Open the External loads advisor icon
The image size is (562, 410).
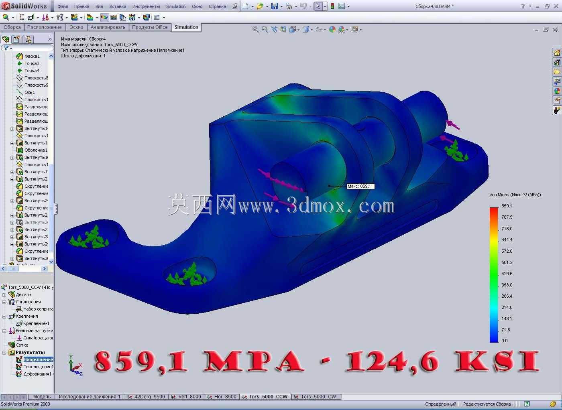tap(45, 17)
